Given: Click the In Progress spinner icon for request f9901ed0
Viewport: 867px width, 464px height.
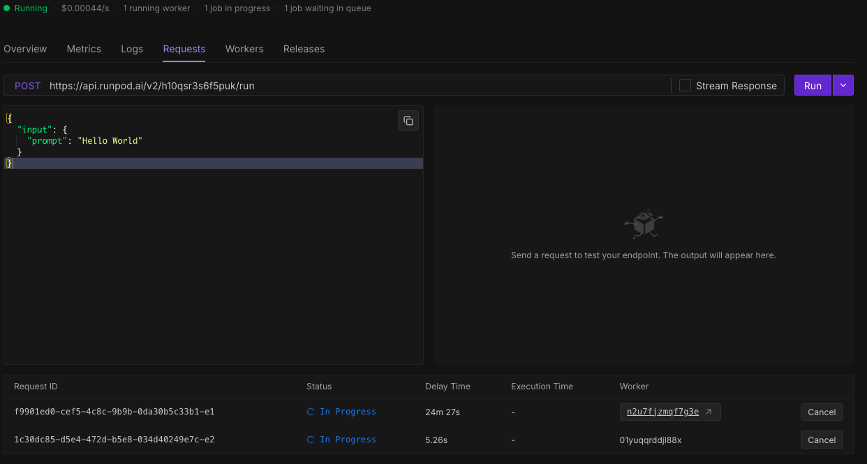Looking at the screenshot, I should click(x=311, y=412).
